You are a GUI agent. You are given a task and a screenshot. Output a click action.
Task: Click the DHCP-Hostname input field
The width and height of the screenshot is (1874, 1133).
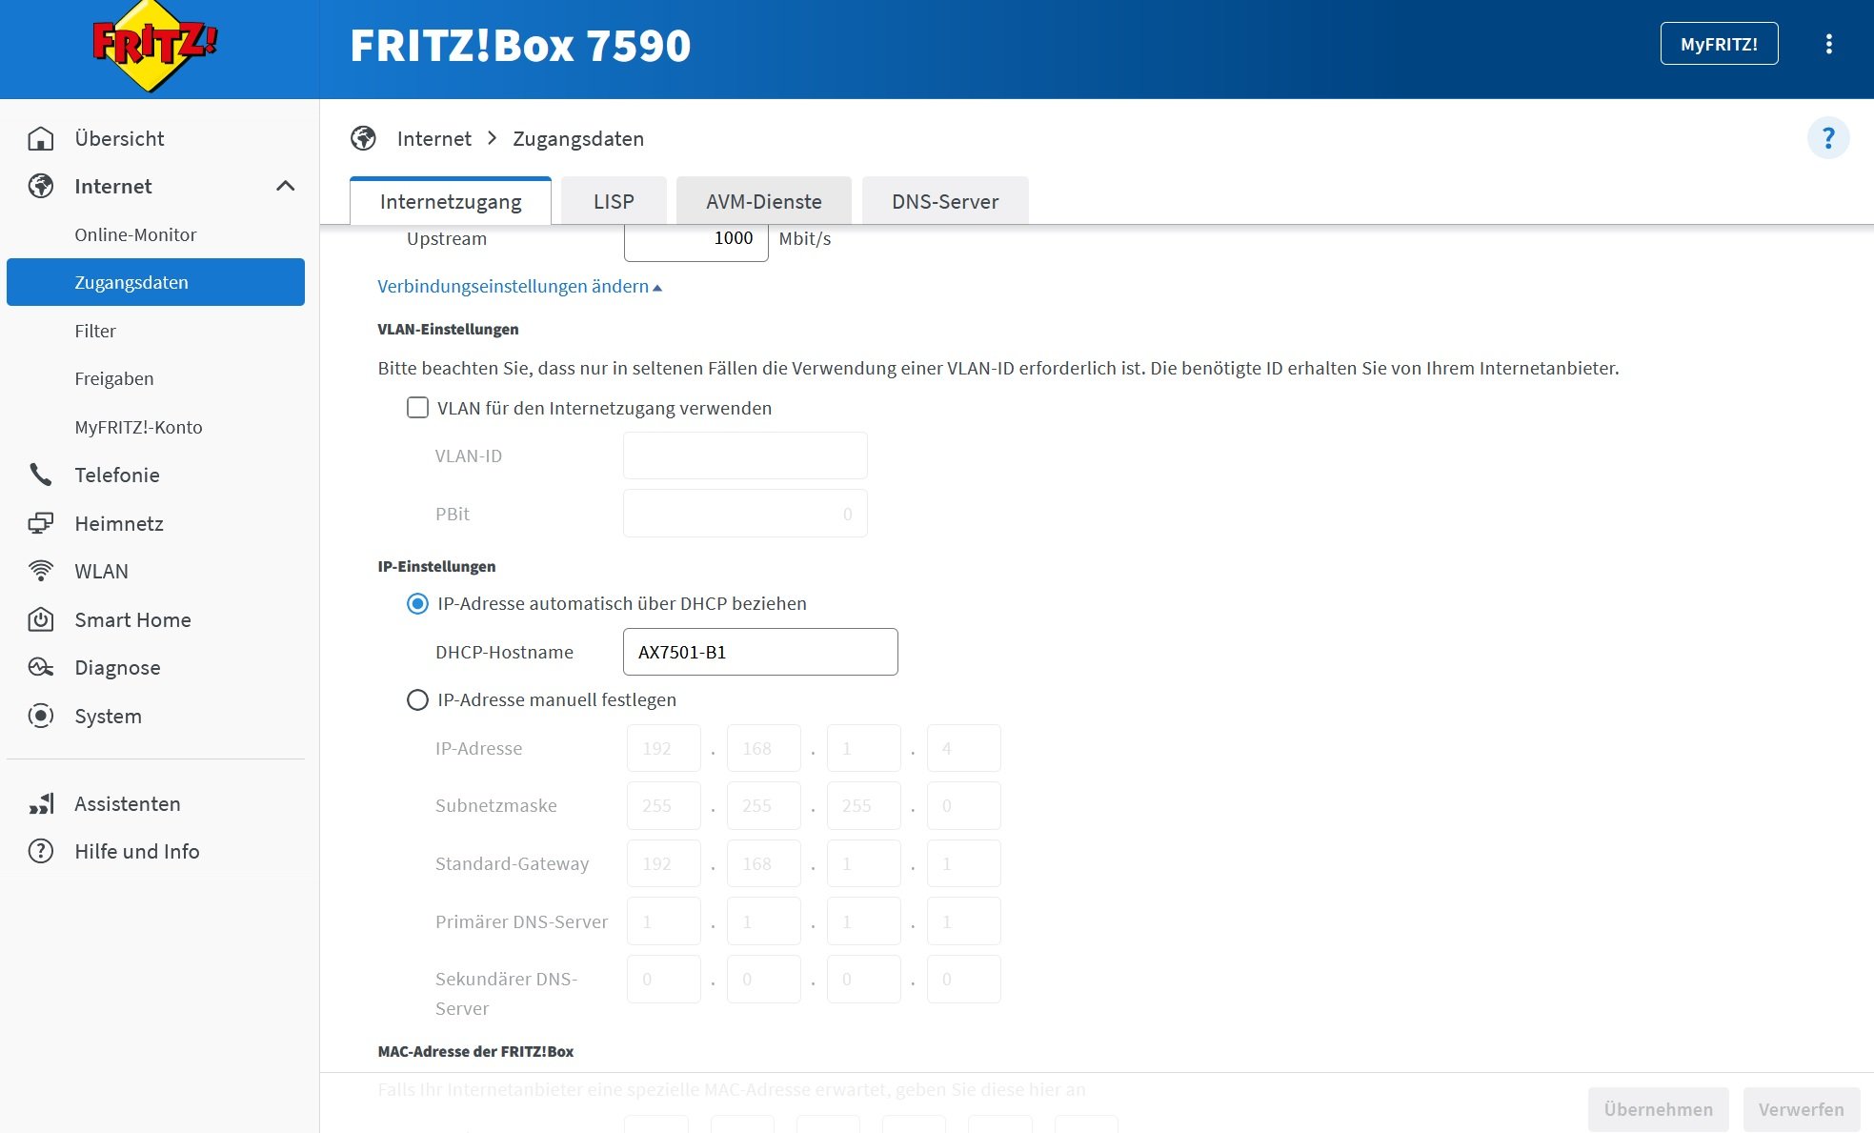click(x=759, y=652)
